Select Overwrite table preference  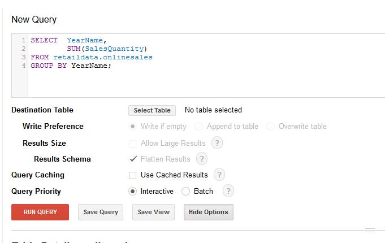coord(271,126)
